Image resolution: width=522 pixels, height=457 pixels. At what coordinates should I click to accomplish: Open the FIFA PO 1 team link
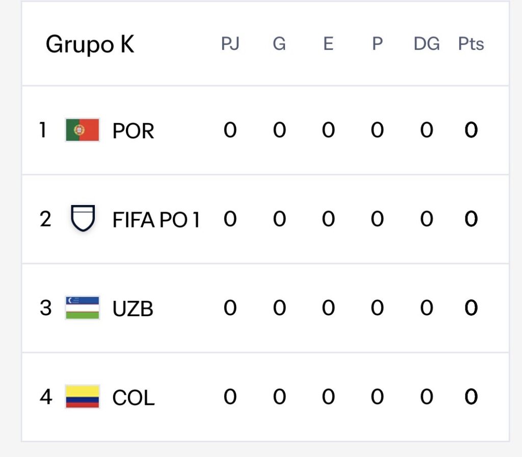tap(156, 220)
